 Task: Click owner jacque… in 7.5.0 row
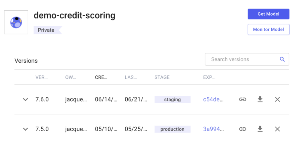click(76, 129)
